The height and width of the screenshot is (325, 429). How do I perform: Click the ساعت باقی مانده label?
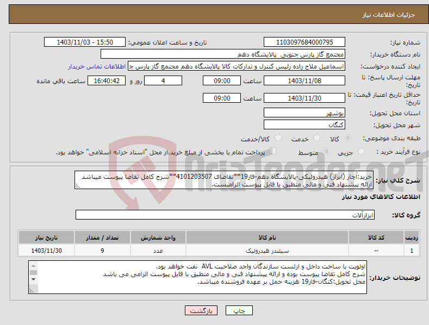(61, 81)
